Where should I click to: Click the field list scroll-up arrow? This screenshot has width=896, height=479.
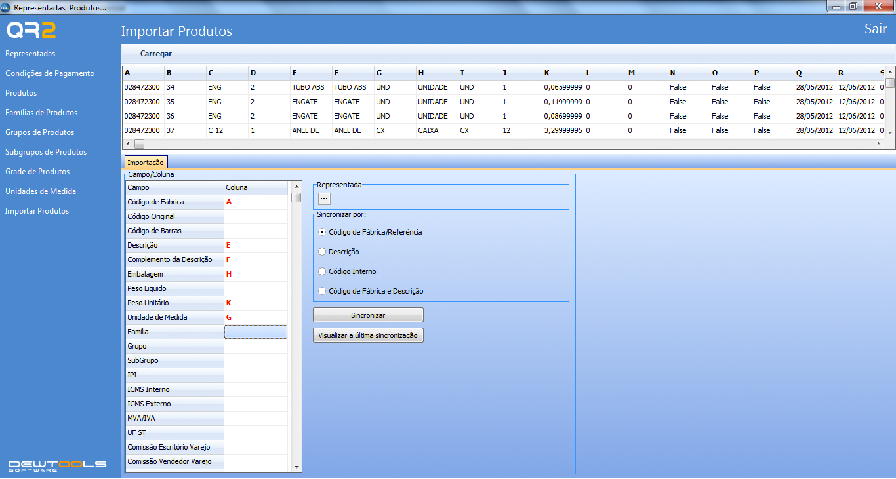296,186
